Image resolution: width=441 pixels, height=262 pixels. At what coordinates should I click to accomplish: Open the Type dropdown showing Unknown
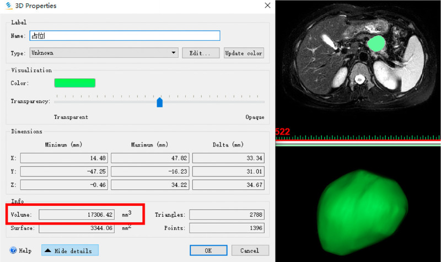click(104, 53)
